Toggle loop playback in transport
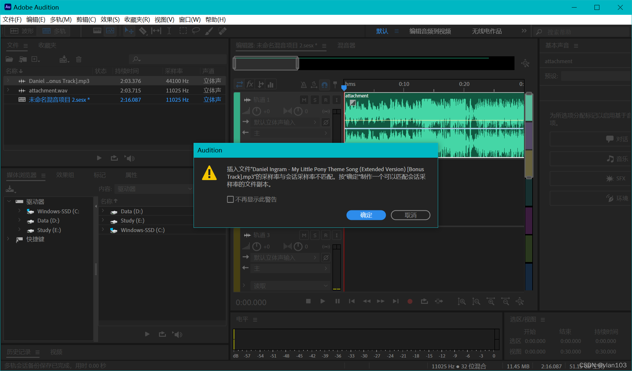The height and width of the screenshot is (371, 632). [424, 301]
